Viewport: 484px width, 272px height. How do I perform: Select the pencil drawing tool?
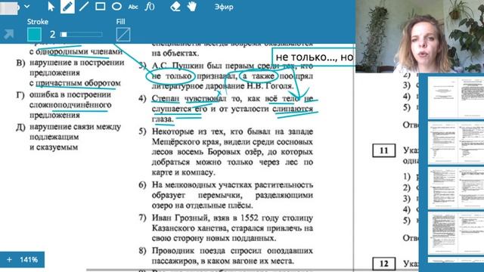67,7
